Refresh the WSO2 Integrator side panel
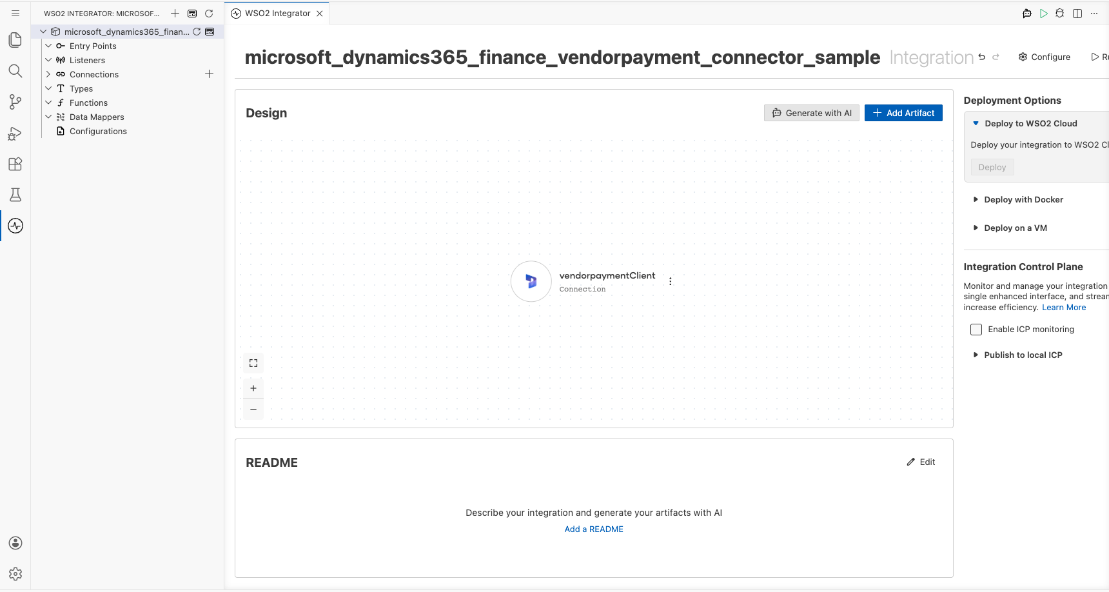The height and width of the screenshot is (592, 1109). point(209,13)
